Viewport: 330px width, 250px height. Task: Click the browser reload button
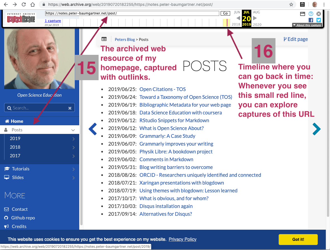24,4
